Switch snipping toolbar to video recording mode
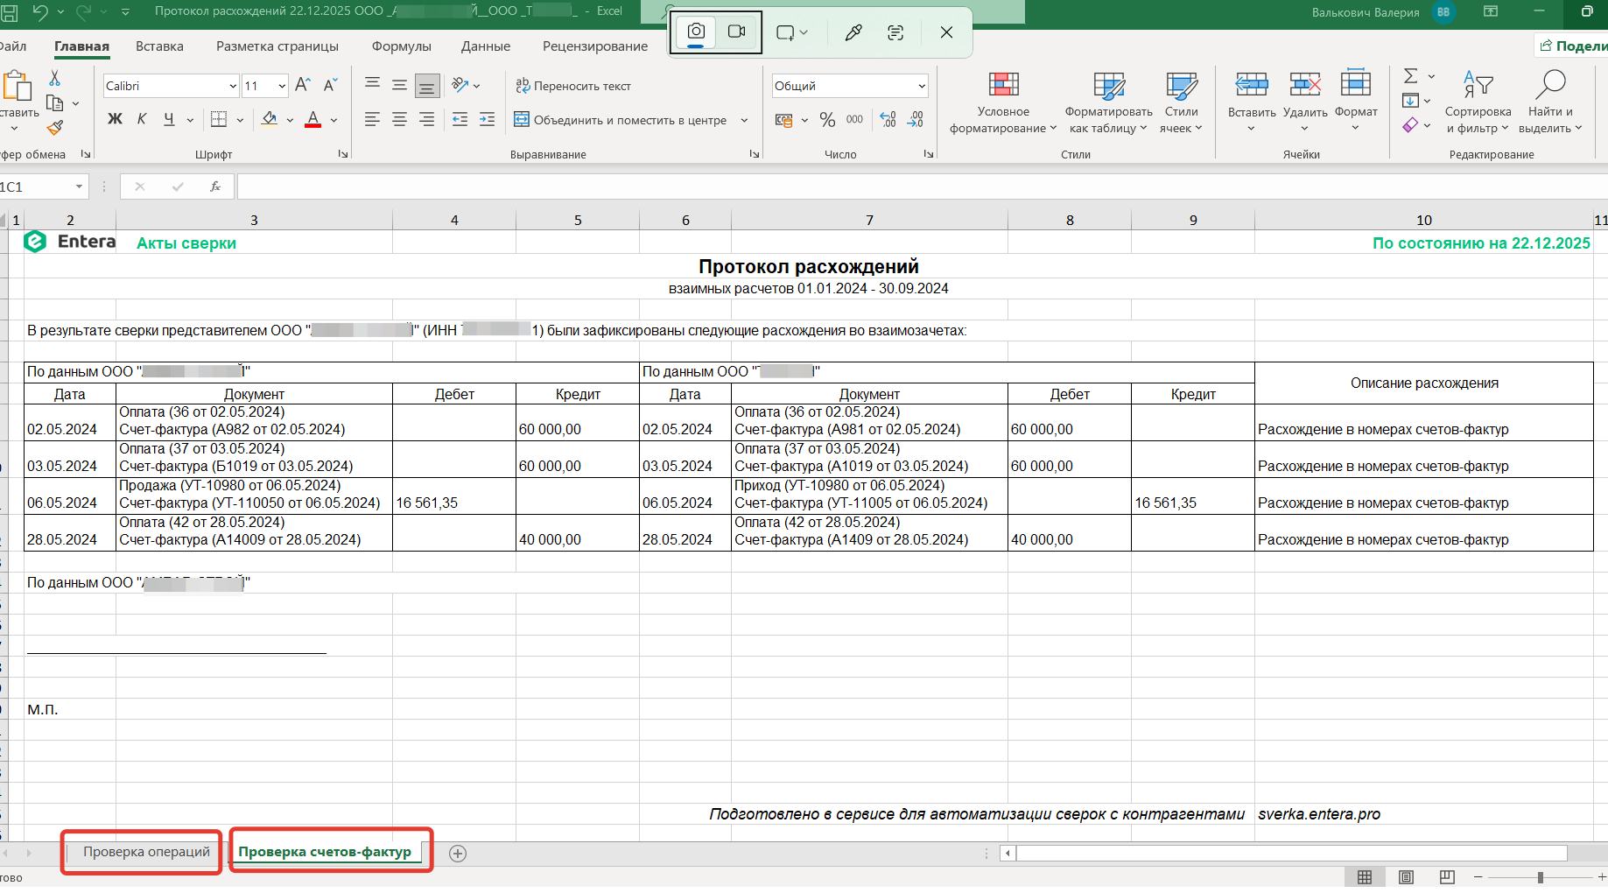This screenshot has height=893, width=1608. pos(737,32)
